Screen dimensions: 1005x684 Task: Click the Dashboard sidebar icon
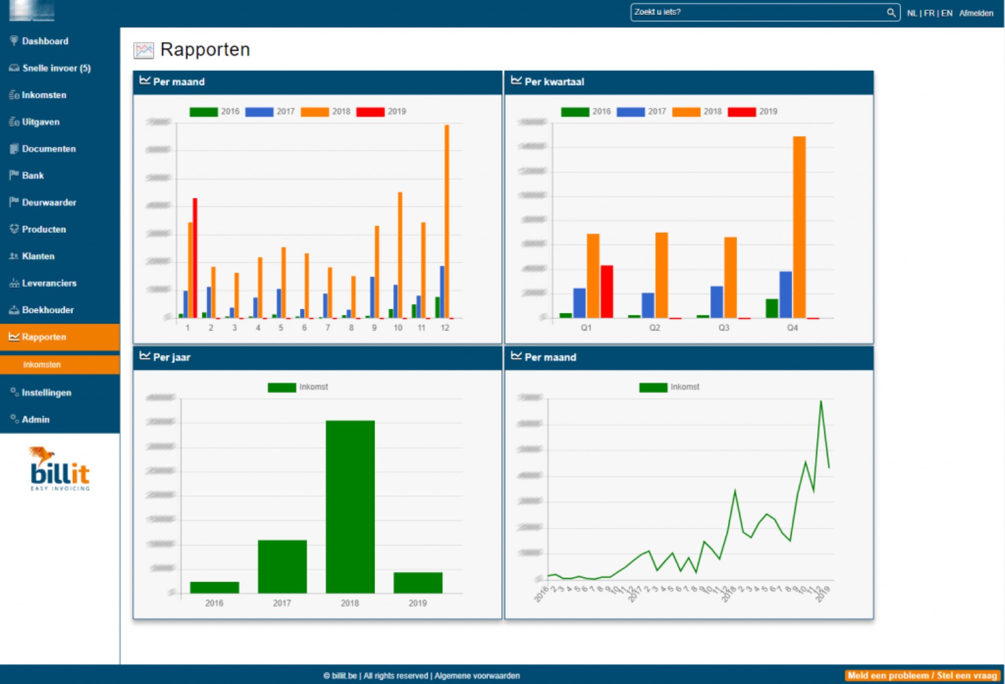tap(14, 41)
